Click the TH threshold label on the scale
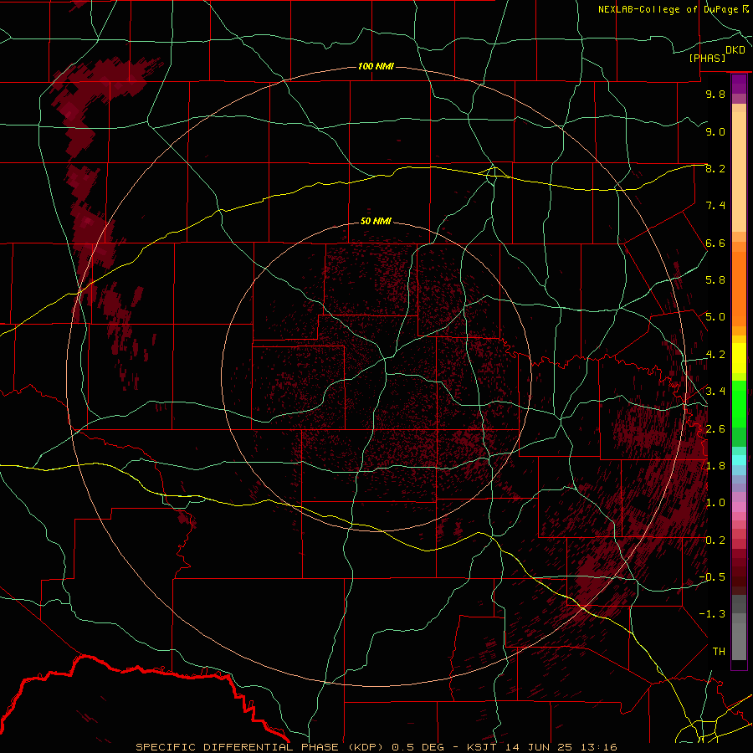753x753 pixels. pyautogui.click(x=719, y=651)
